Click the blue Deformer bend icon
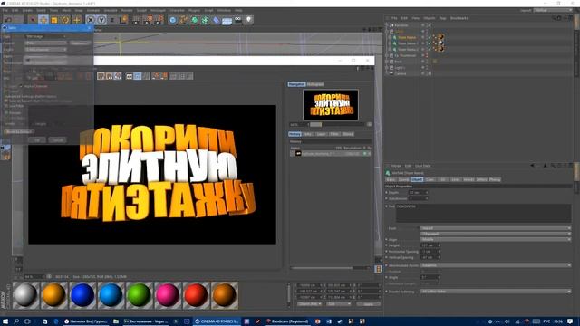The width and height of the screenshot is (580, 326). 217,20
